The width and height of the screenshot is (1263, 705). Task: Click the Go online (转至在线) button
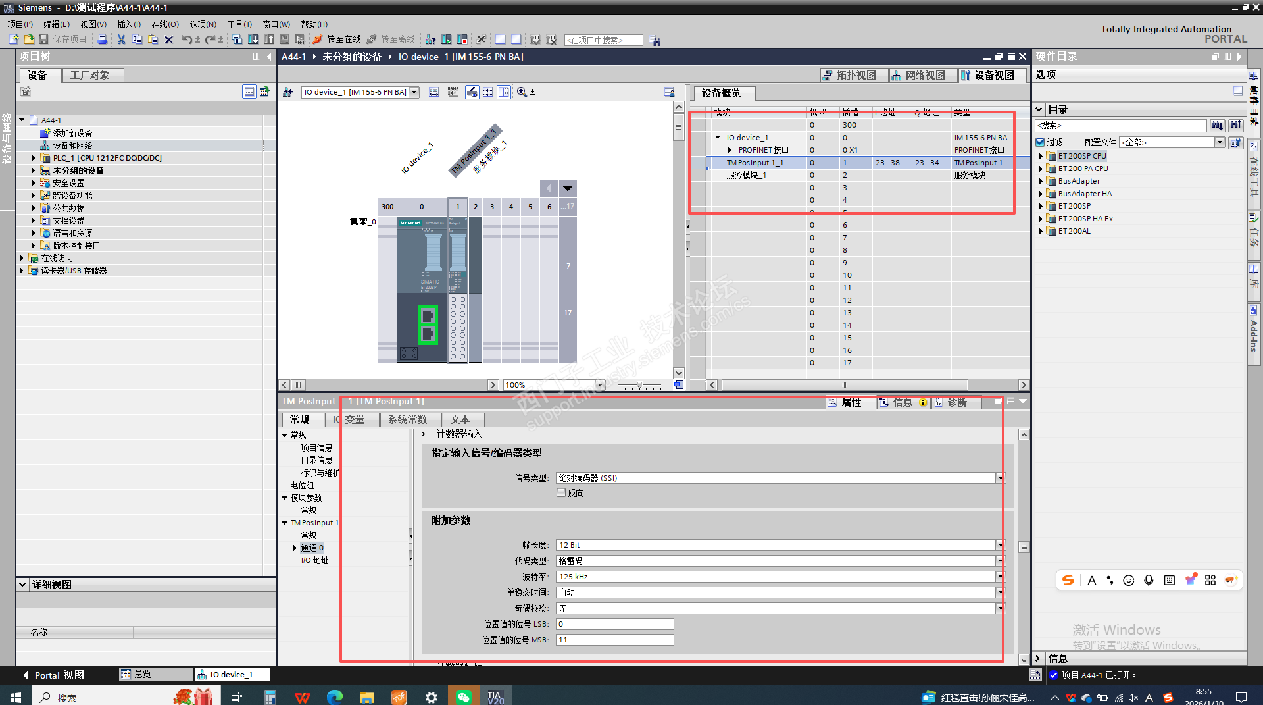coord(337,39)
